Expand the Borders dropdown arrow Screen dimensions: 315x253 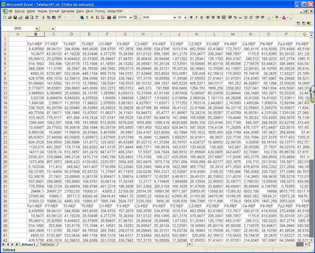pos(273,17)
